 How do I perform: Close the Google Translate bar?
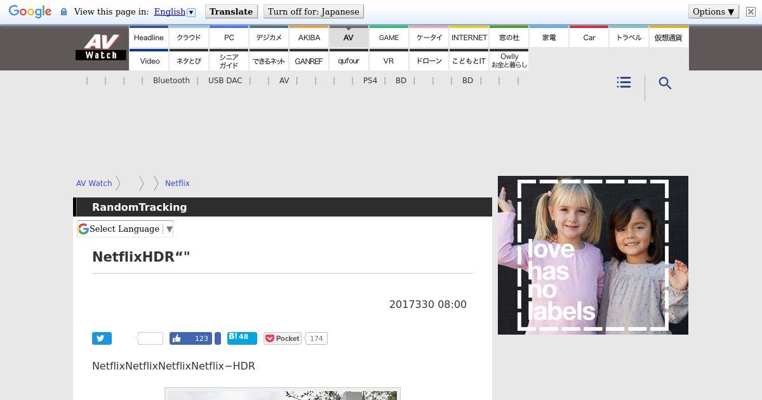pos(751,11)
